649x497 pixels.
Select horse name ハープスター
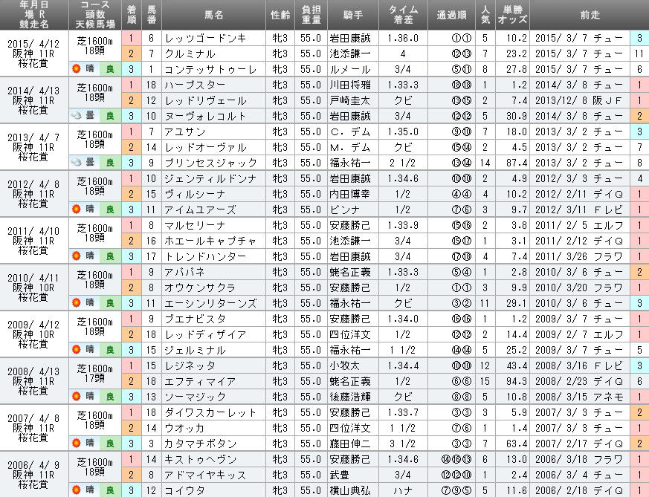point(195,85)
